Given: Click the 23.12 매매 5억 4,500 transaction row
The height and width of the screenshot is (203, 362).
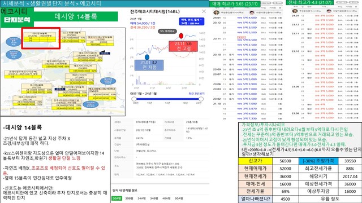Looking at the screenshot, I should [x=248, y=23].
